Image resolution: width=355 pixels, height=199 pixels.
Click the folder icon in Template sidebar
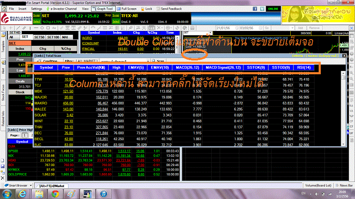3,35
